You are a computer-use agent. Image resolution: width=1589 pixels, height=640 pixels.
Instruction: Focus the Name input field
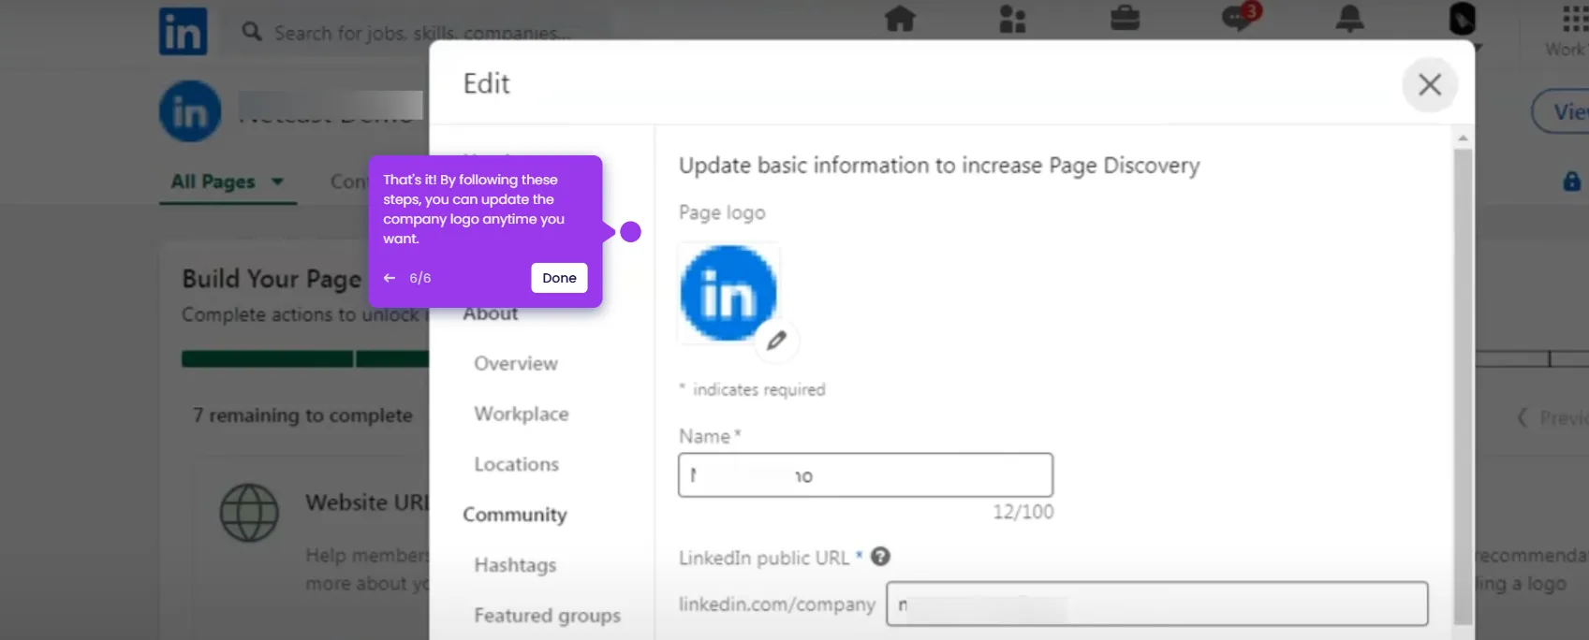tap(865, 475)
